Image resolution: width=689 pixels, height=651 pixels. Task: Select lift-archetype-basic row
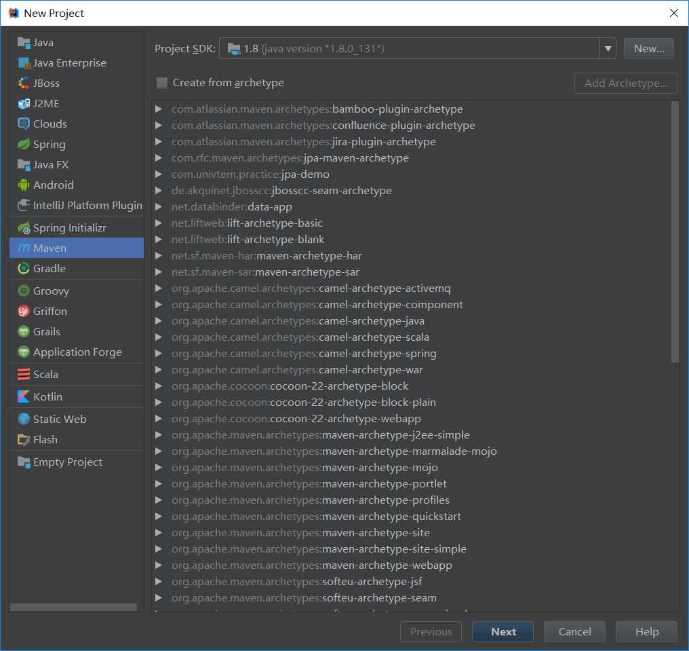[x=411, y=223]
